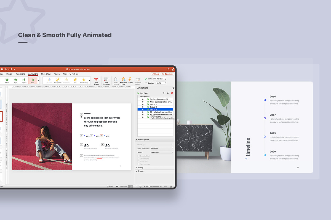Collapse the Effect Options section
Screen dimensions: 331x220
(x=137, y=140)
